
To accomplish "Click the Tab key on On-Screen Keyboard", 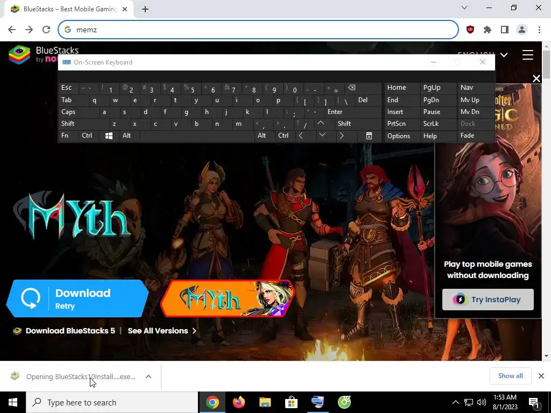I will coord(73,100).
